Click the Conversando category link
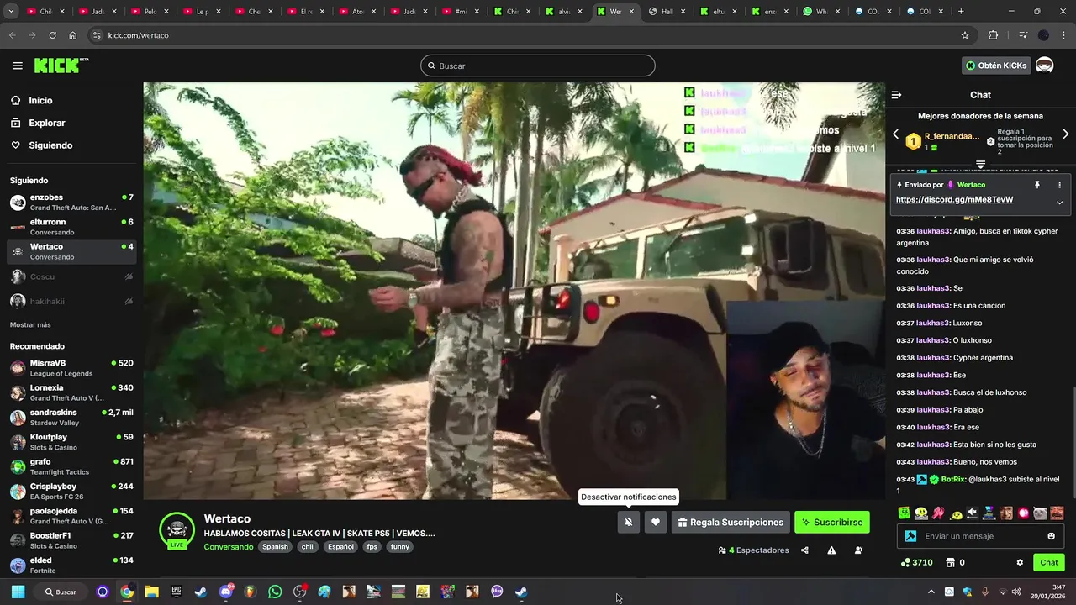Image resolution: width=1076 pixels, height=605 pixels. (x=229, y=547)
